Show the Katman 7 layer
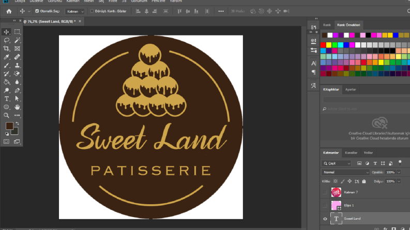The image size is (410, 230). coord(325,192)
